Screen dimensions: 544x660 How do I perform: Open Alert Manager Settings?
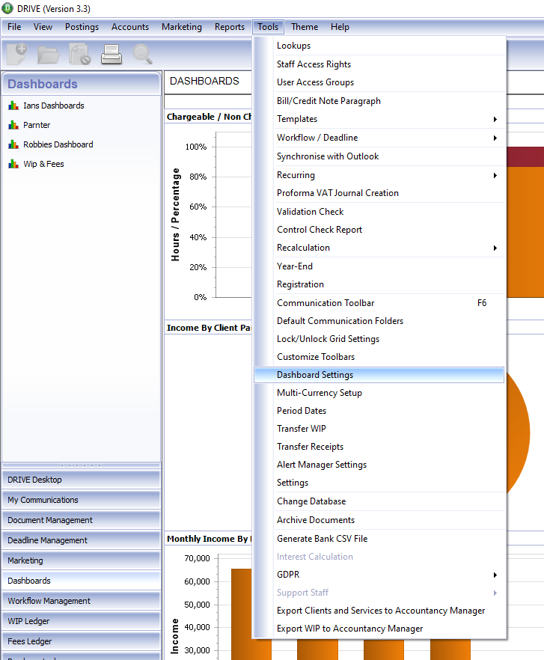(x=379, y=465)
